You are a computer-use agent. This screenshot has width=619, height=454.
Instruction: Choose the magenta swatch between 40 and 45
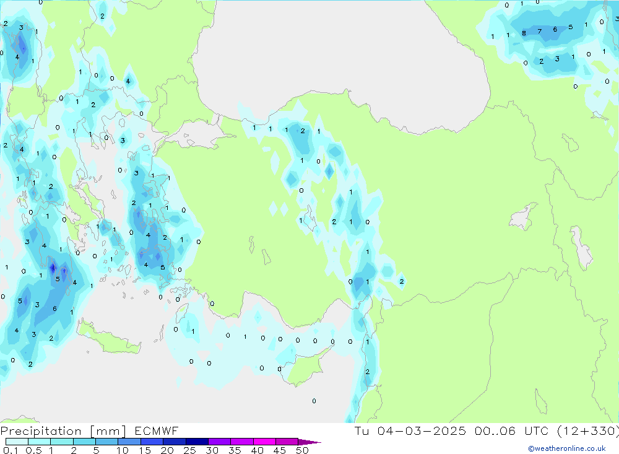point(264,442)
